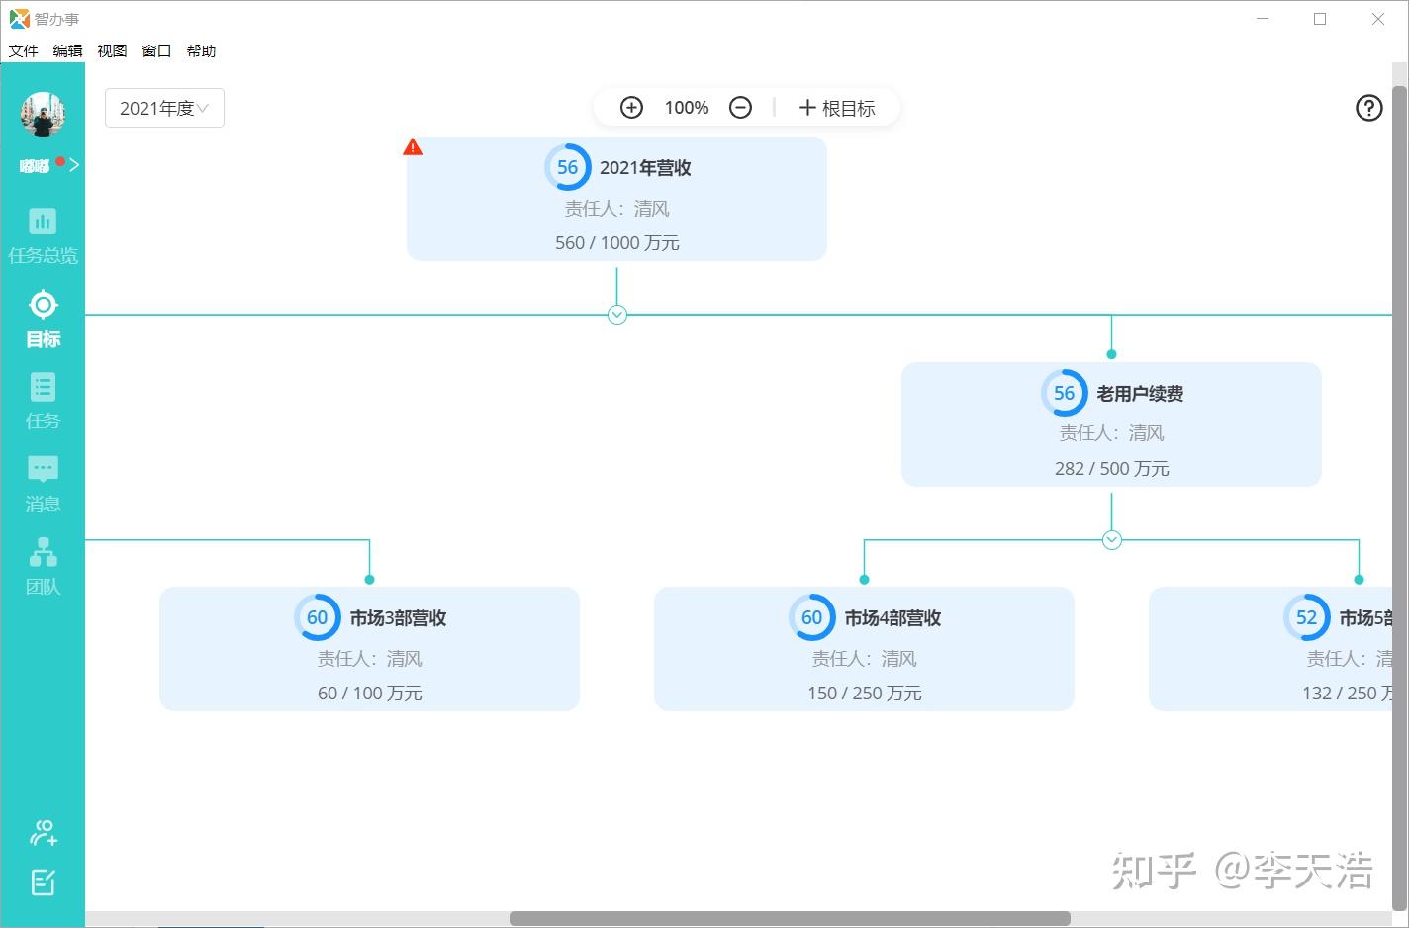The width and height of the screenshot is (1409, 928).
Task: Click the 560 / 1000 万元 value
Action: [x=616, y=243]
